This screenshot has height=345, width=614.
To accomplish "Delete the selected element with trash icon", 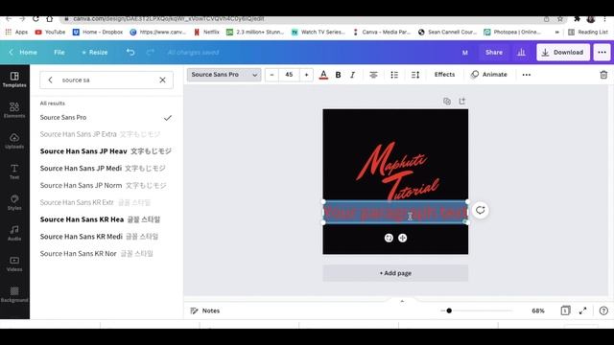I will [603, 75].
